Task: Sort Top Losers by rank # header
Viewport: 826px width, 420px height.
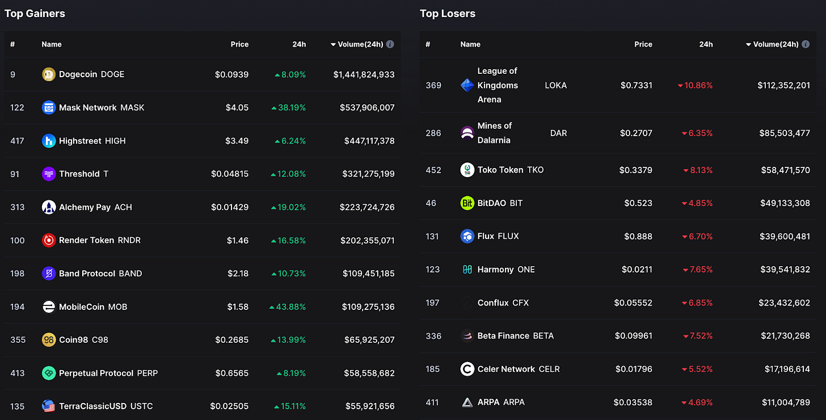Action: 428,44
